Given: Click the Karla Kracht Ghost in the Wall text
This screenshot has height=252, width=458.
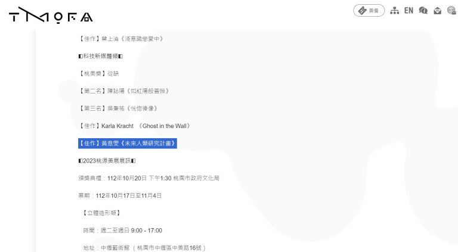Looking at the screenshot, I should [x=135, y=126].
